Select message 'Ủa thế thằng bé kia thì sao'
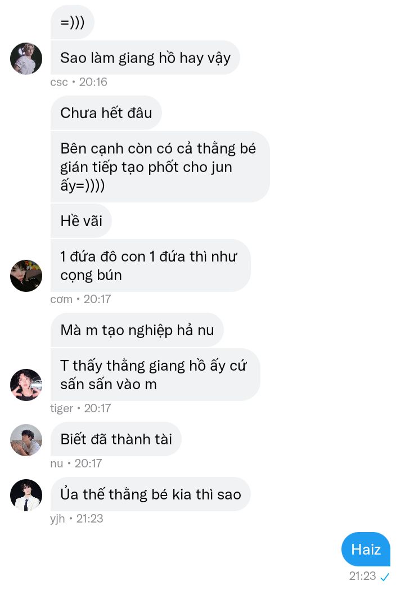The height and width of the screenshot is (590, 405). click(150, 494)
